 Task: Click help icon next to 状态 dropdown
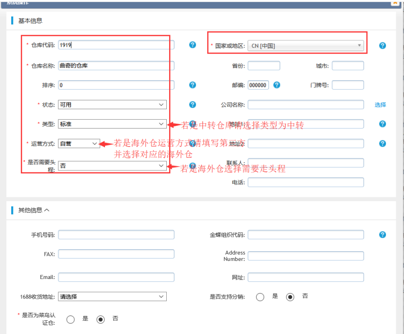(193, 105)
